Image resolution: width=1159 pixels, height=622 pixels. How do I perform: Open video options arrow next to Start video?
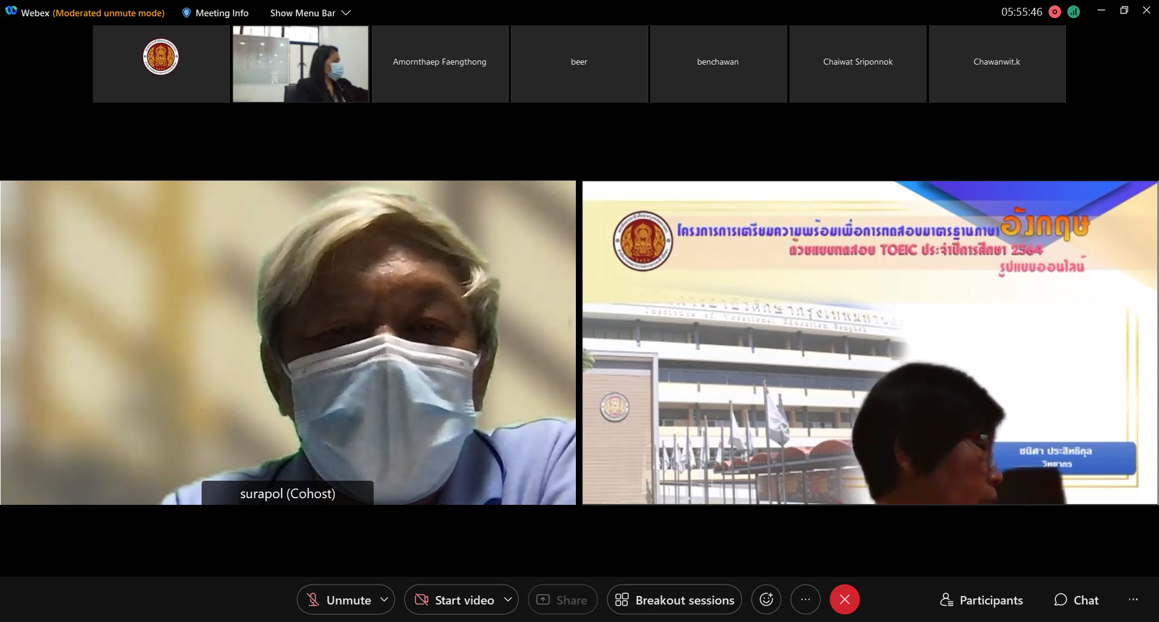click(x=508, y=600)
